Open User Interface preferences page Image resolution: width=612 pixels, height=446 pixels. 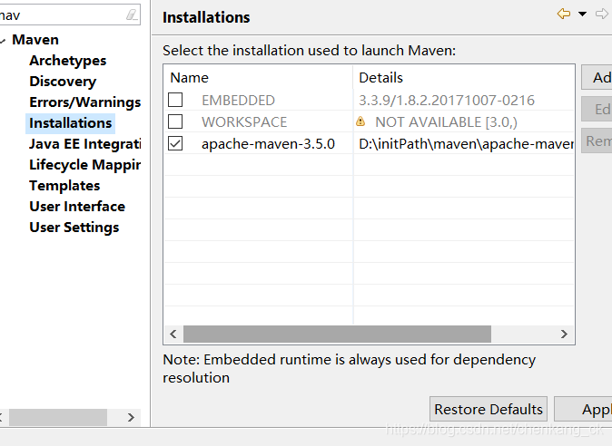77,207
